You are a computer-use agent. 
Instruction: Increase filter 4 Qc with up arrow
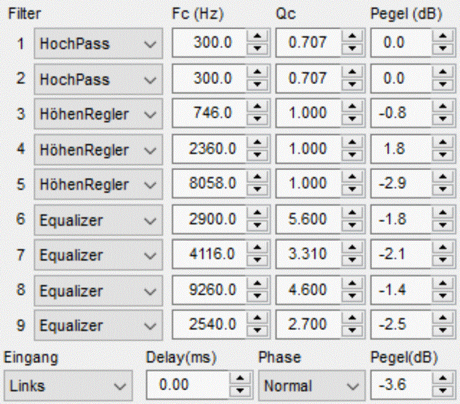pyautogui.click(x=352, y=144)
